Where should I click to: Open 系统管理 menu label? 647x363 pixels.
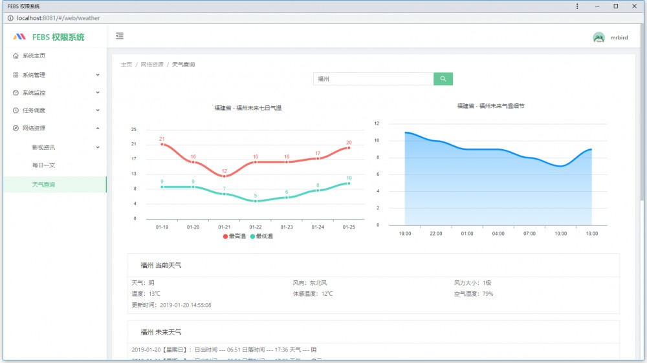34,75
